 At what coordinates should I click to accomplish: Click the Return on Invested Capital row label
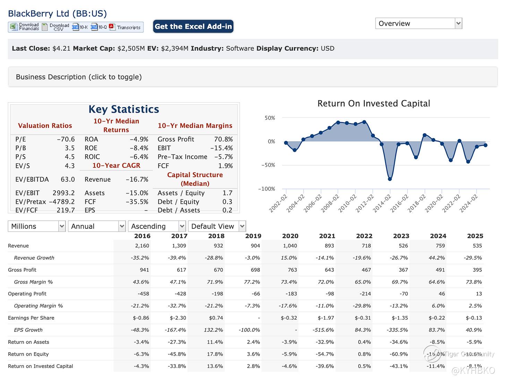(x=41, y=366)
